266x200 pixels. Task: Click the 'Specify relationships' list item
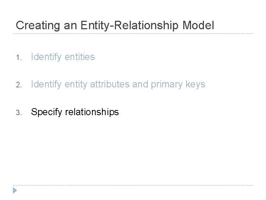point(75,112)
